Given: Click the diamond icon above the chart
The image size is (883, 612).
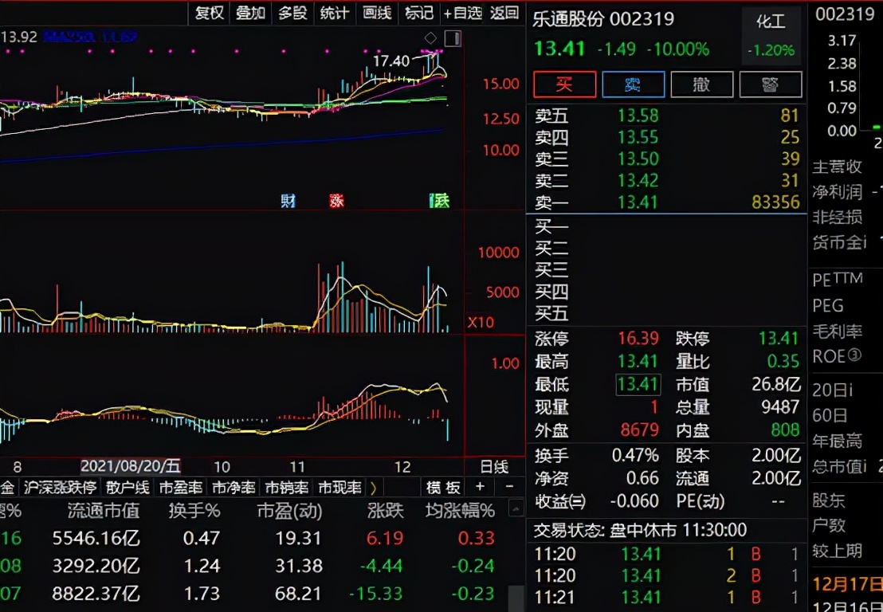Looking at the screenshot, I should coord(430,38).
